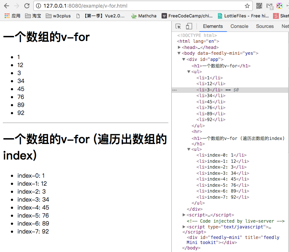Click page list item "34"
The width and height of the screenshot is (289, 252).
pos(21,81)
